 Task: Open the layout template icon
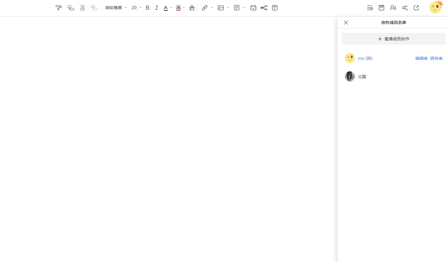pyautogui.click(x=275, y=8)
